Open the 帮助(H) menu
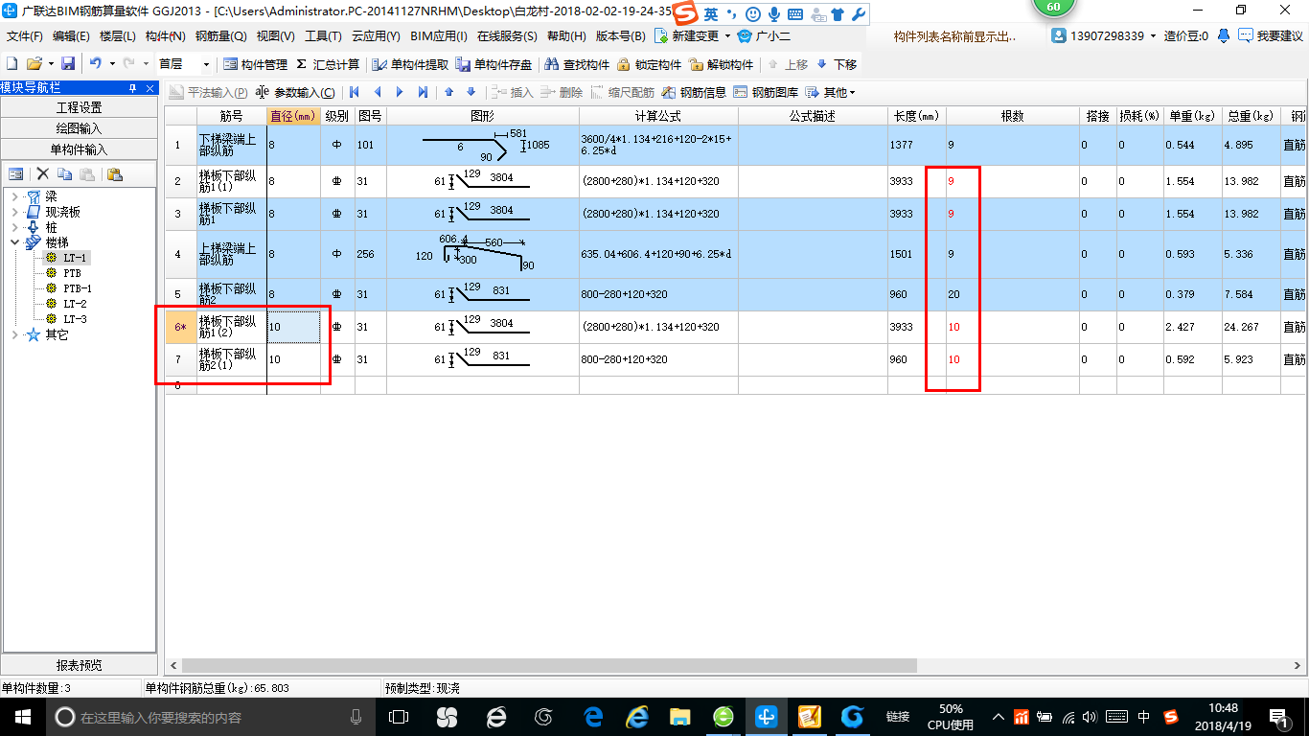The width and height of the screenshot is (1309, 736). (x=565, y=36)
